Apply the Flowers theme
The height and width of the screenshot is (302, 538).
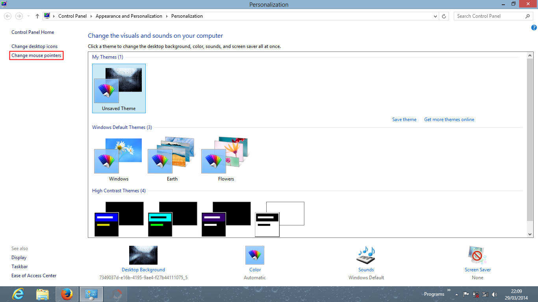226,159
